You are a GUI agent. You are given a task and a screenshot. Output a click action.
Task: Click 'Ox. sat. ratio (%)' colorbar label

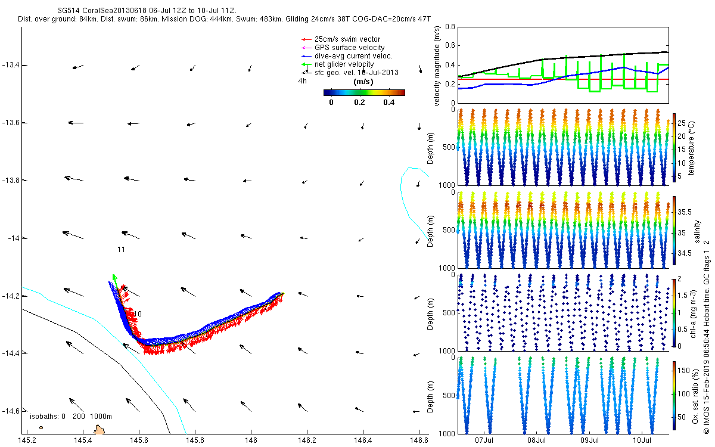pyautogui.click(x=695, y=396)
